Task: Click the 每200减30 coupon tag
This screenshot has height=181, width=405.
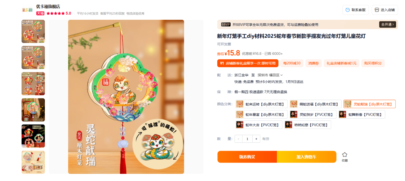Action: click(292, 63)
